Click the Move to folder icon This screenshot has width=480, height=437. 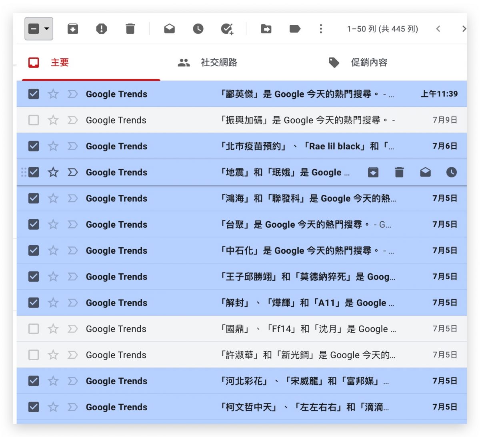(x=266, y=29)
